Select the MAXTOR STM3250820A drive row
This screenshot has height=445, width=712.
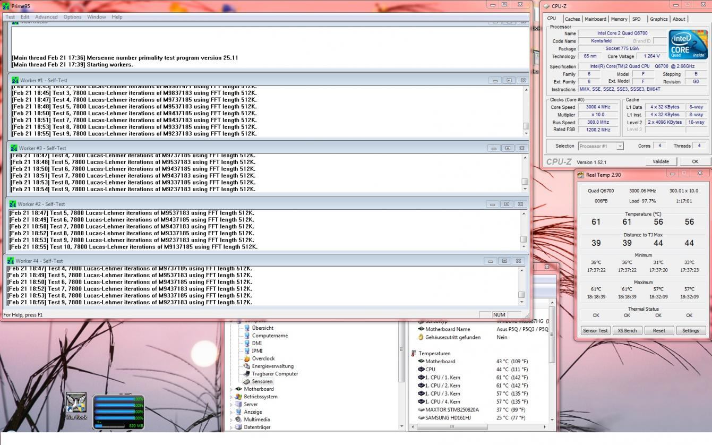483,409
